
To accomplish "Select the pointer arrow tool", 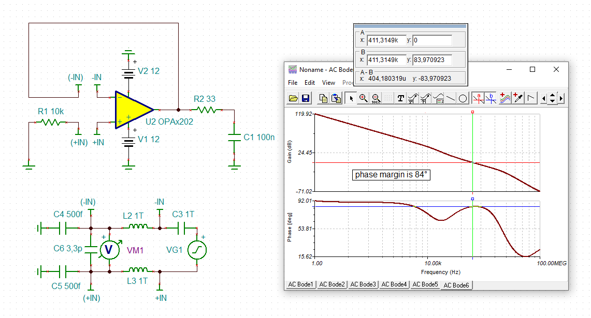I will click(x=351, y=99).
